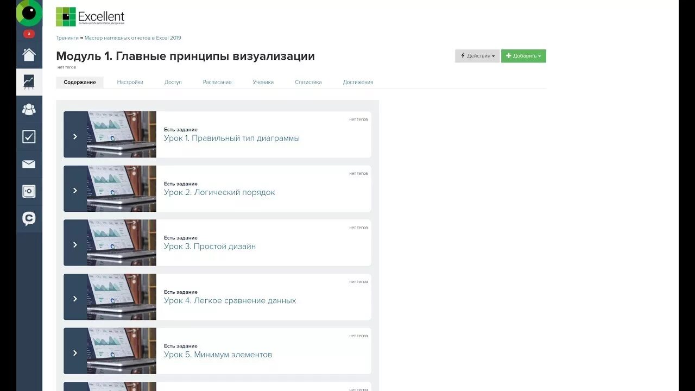Expand the arrow of Урок 1
This screenshot has width=695, height=391.
(75, 136)
